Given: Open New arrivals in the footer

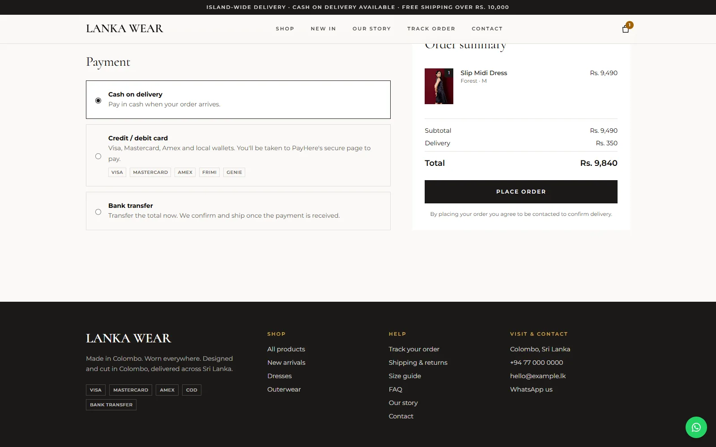Looking at the screenshot, I should tap(286, 363).
